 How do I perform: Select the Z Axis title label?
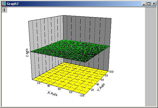coord(27,53)
